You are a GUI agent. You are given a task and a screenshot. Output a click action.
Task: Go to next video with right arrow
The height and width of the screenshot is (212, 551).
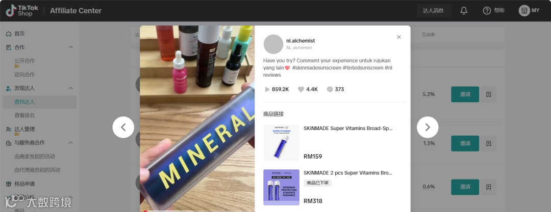pyautogui.click(x=428, y=127)
